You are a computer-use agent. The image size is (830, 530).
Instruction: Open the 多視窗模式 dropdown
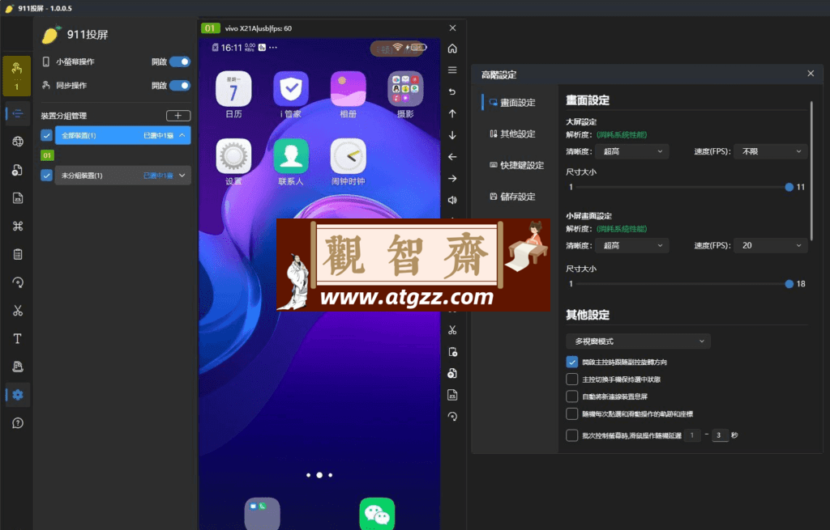pos(639,341)
